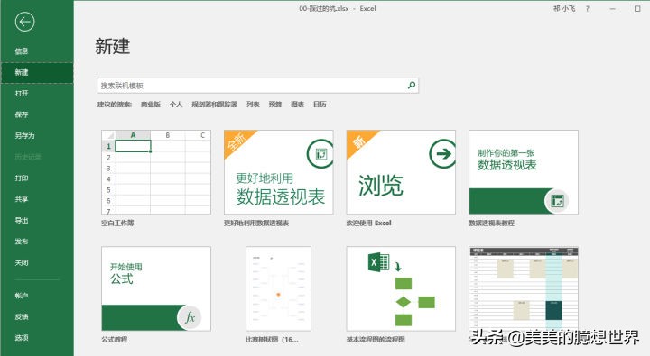
Task: Open the schedule calendar template thumbnail
Action: (524, 288)
